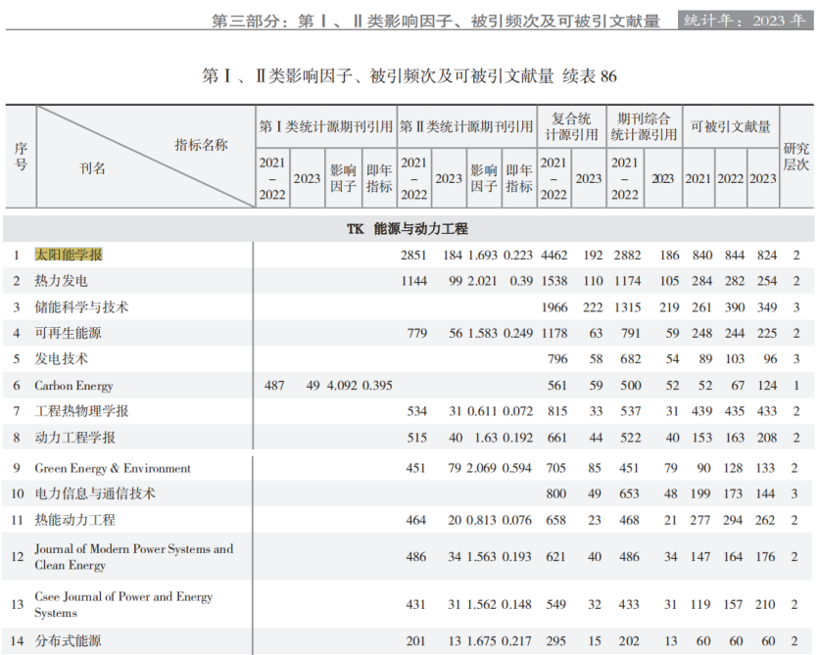Click journal name 发电技术
Image resolution: width=819 pixels, height=655 pixels.
(x=61, y=359)
